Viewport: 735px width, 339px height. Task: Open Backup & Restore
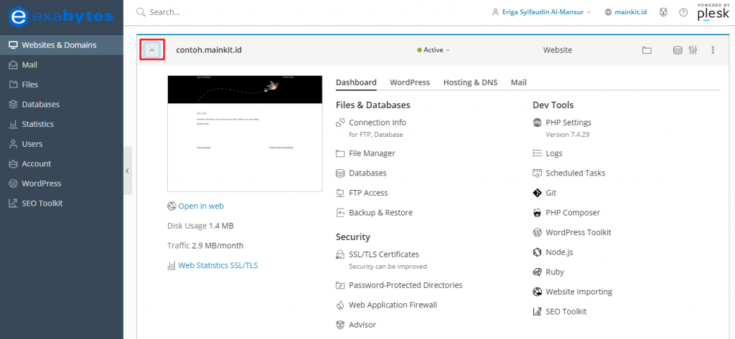pyautogui.click(x=380, y=213)
